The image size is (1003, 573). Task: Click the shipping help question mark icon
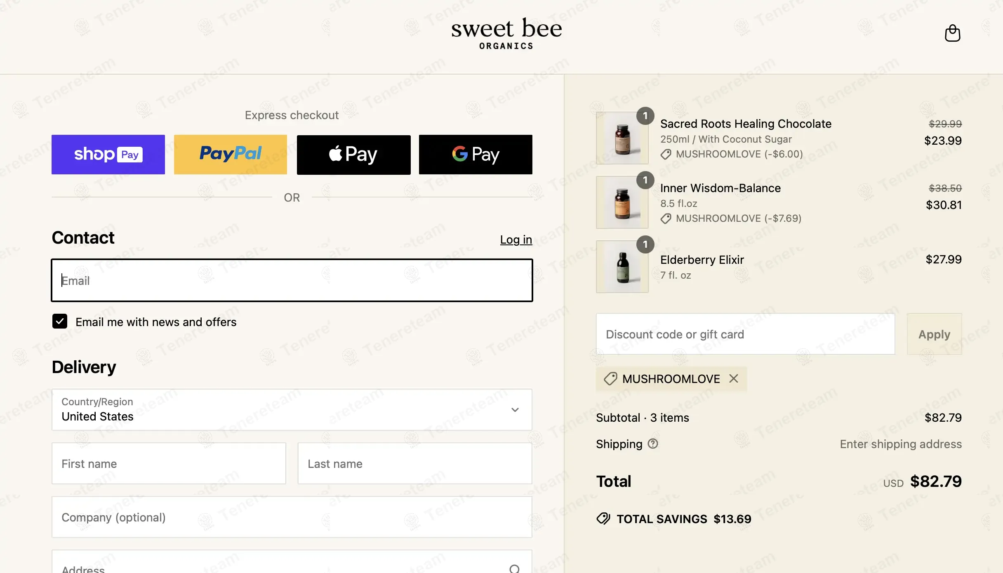[653, 444]
